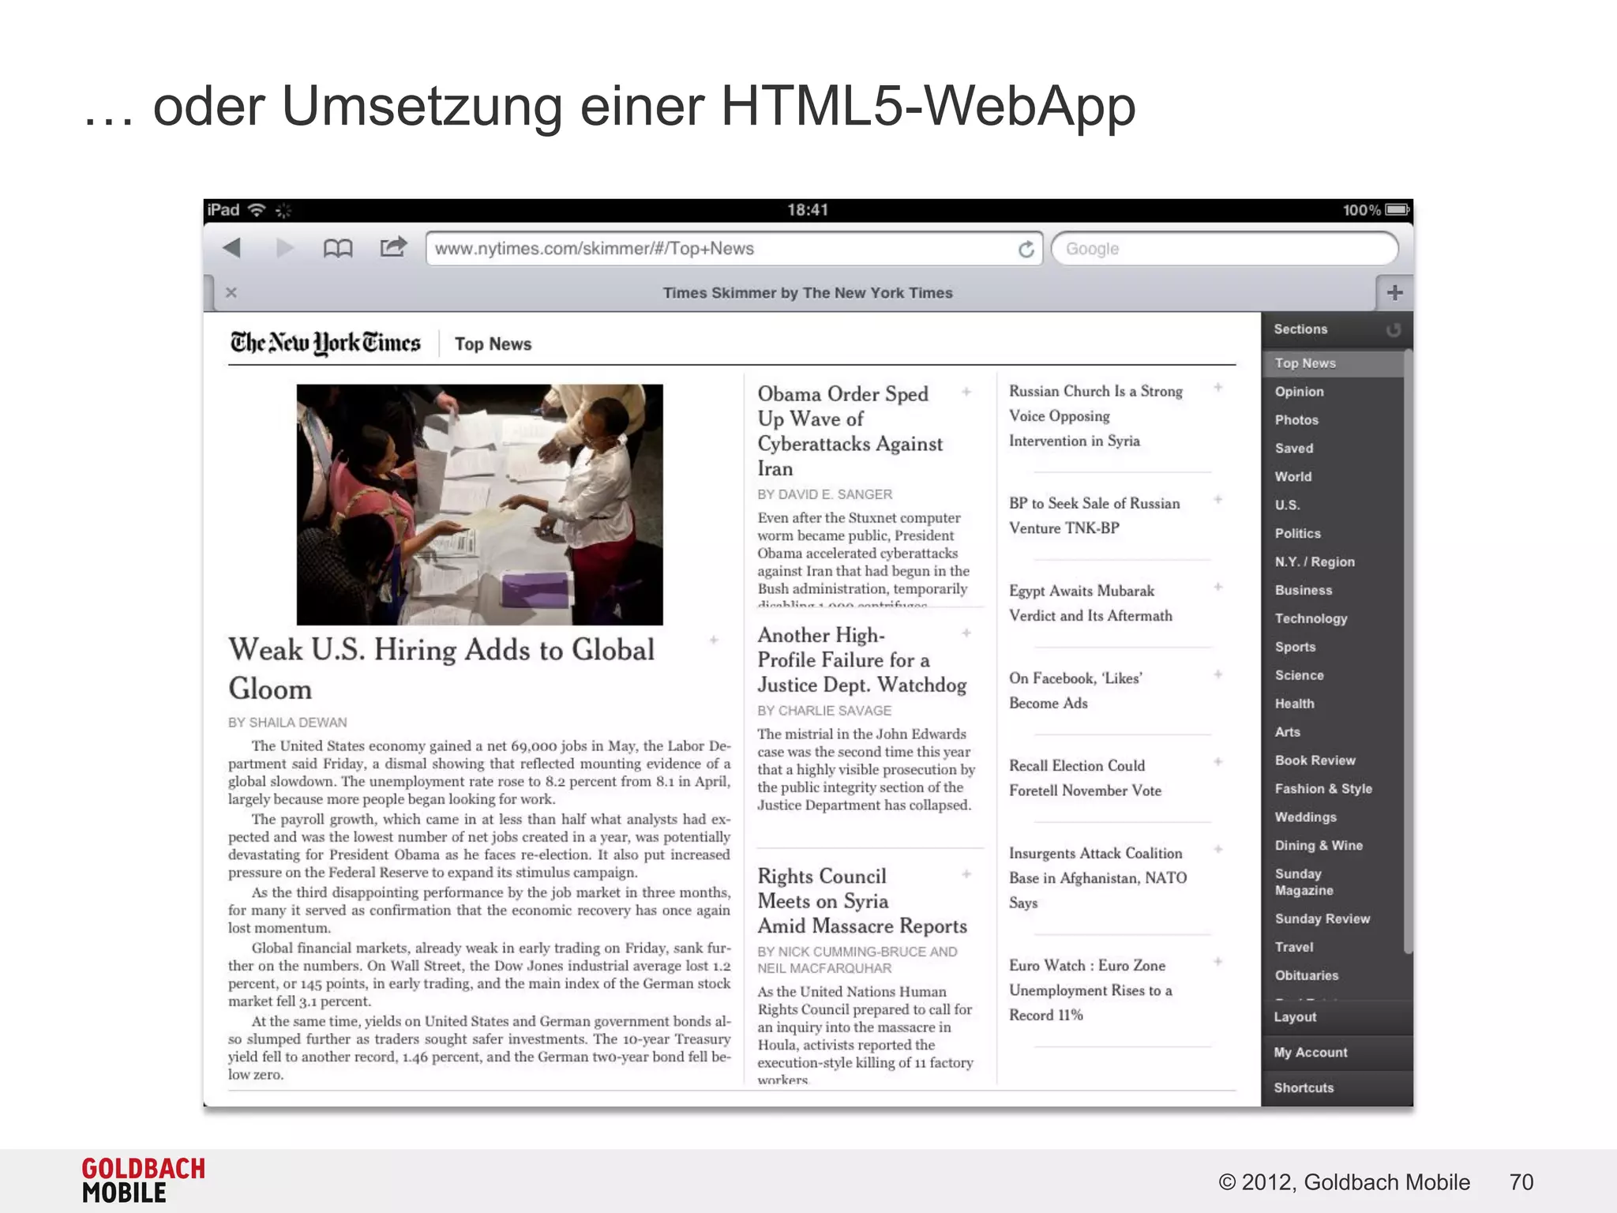
Task: Select the Obituaries section
Action: [x=1306, y=976]
